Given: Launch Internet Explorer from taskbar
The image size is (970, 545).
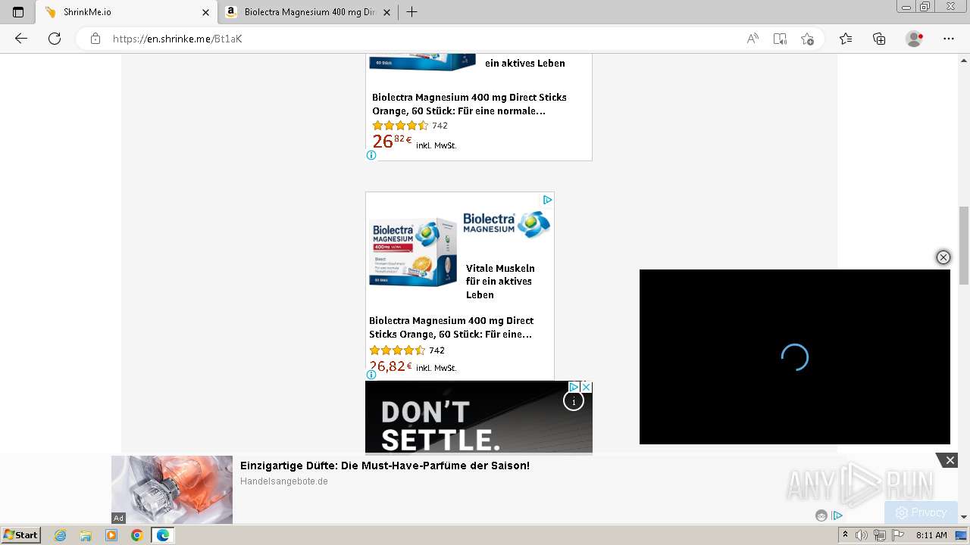Looking at the screenshot, I should 60,535.
